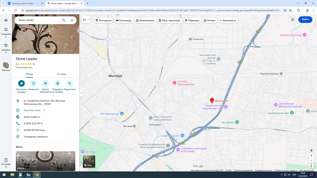
Task: Click the magnifier search icon
Action: (x=64, y=20)
